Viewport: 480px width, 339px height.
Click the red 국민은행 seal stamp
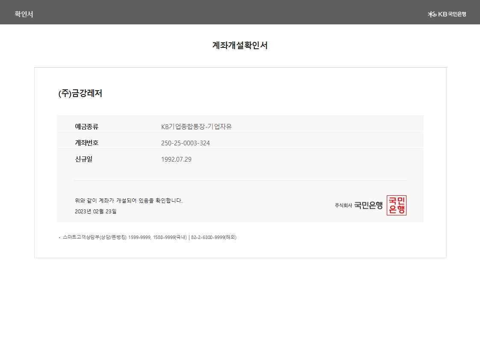coord(396,205)
